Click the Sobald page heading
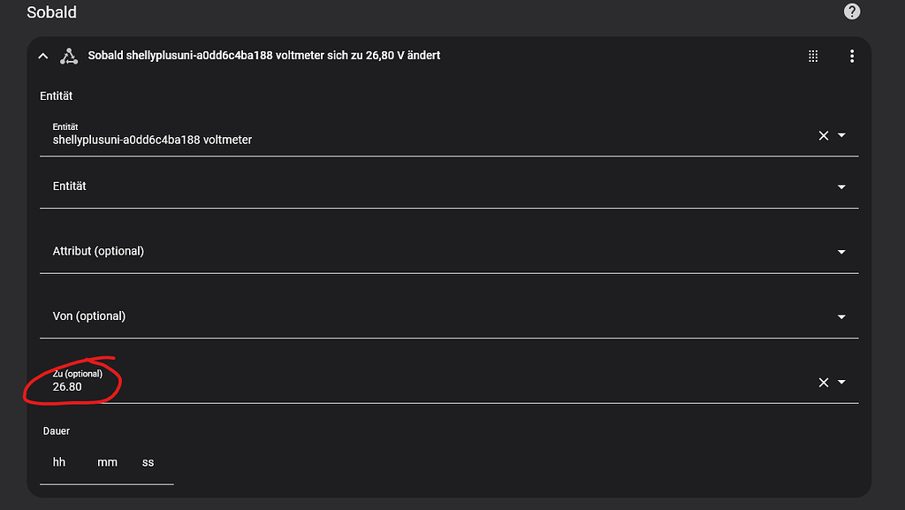The image size is (905, 510). click(51, 12)
